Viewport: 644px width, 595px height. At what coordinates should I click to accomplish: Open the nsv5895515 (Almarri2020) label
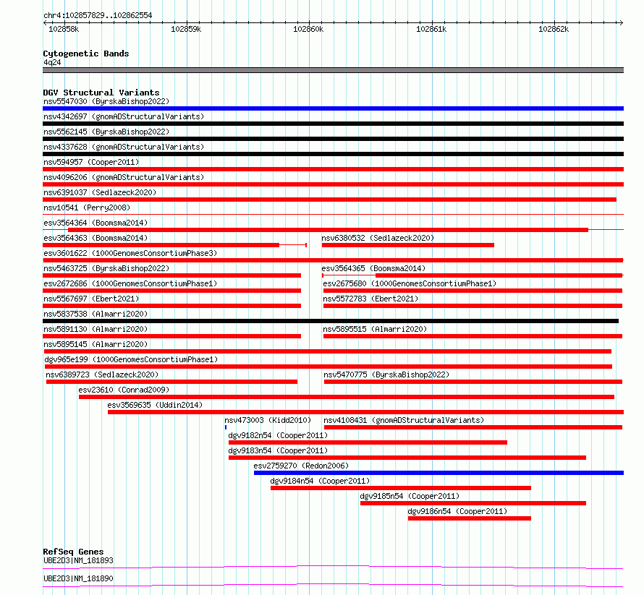pos(375,329)
